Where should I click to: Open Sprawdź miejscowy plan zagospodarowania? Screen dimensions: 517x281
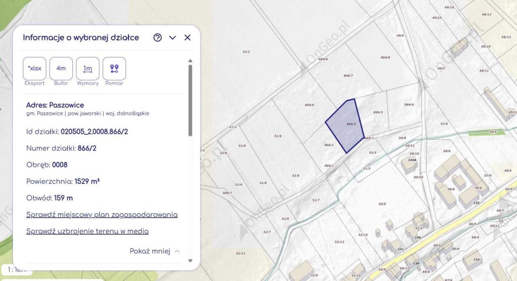(102, 214)
